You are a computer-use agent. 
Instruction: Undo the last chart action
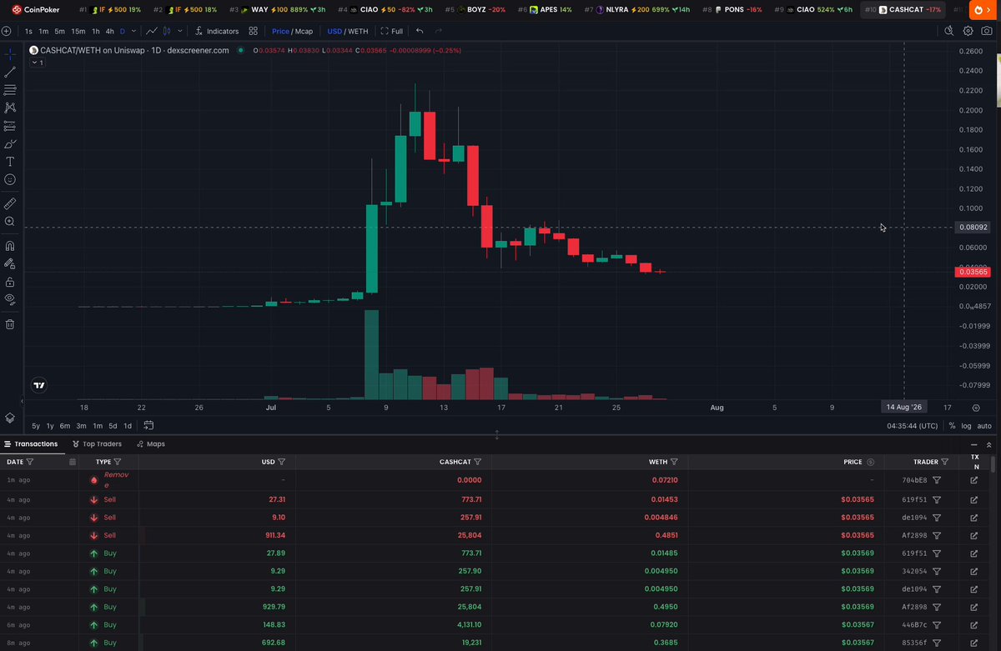(419, 31)
